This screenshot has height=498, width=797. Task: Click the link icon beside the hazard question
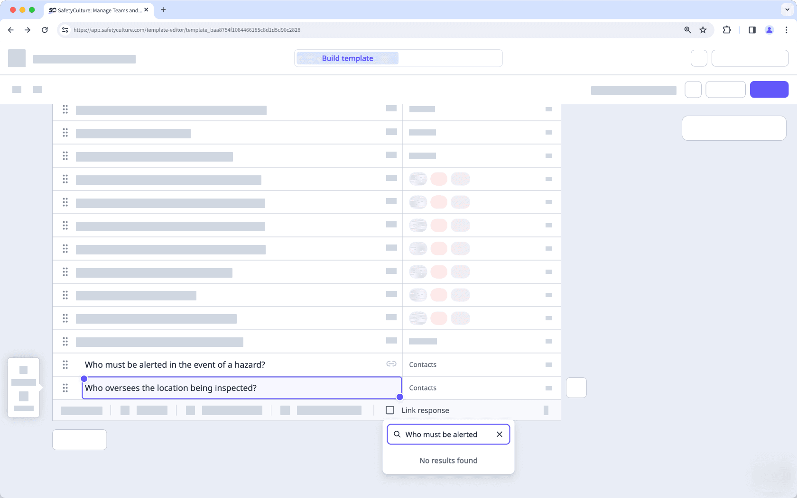391,364
